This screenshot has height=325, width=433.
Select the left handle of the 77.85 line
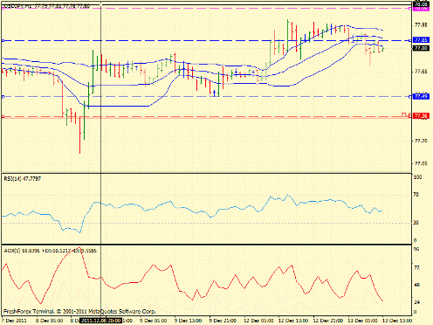coord(3,40)
